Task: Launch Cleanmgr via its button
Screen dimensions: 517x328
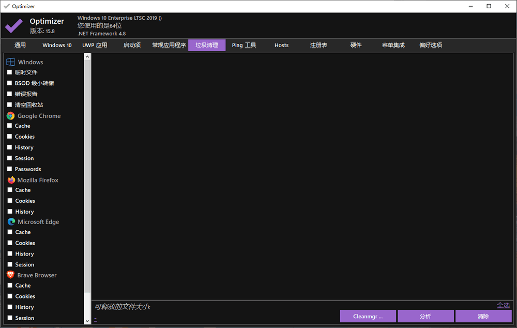Action: 368,316
